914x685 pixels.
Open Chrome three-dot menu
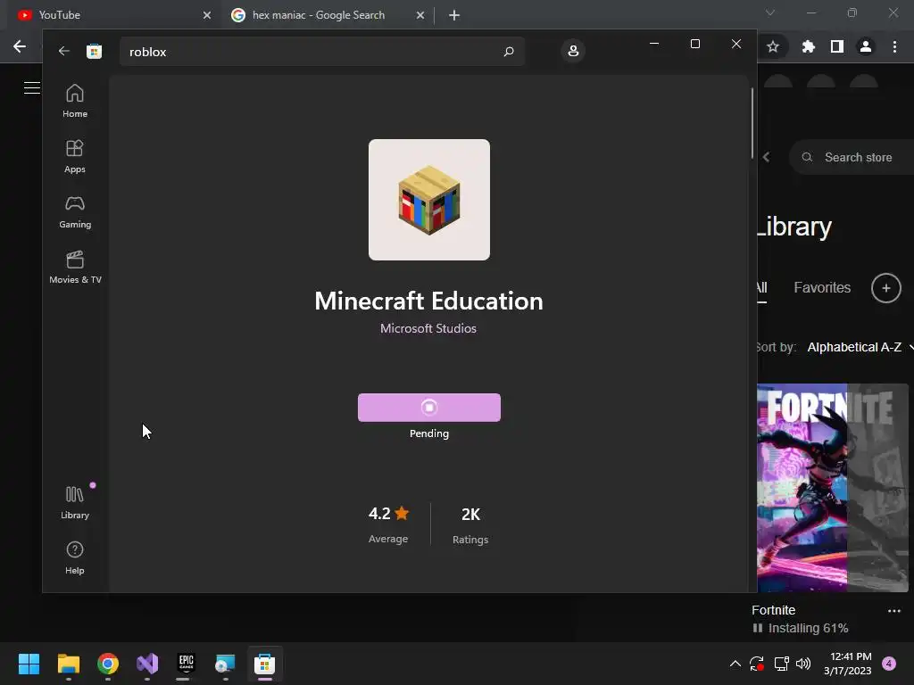point(894,46)
